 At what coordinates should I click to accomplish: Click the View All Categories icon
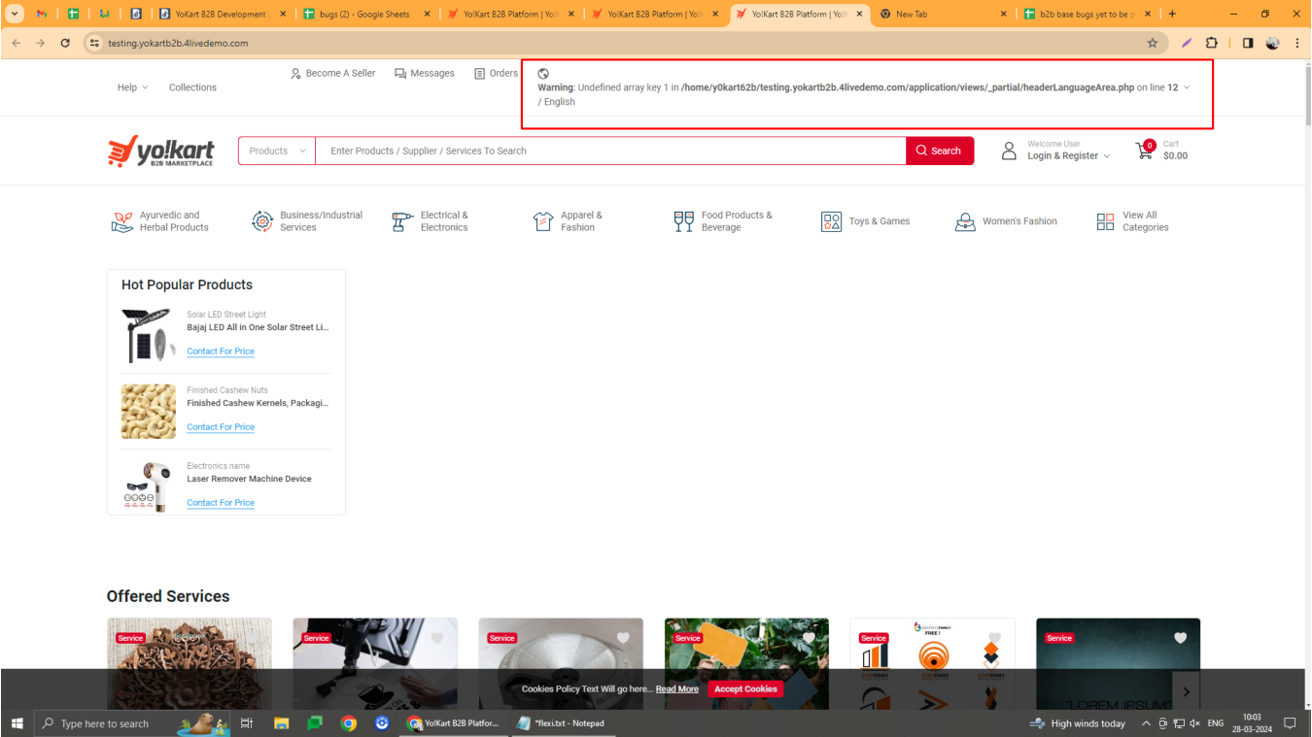pos(1105,220)
